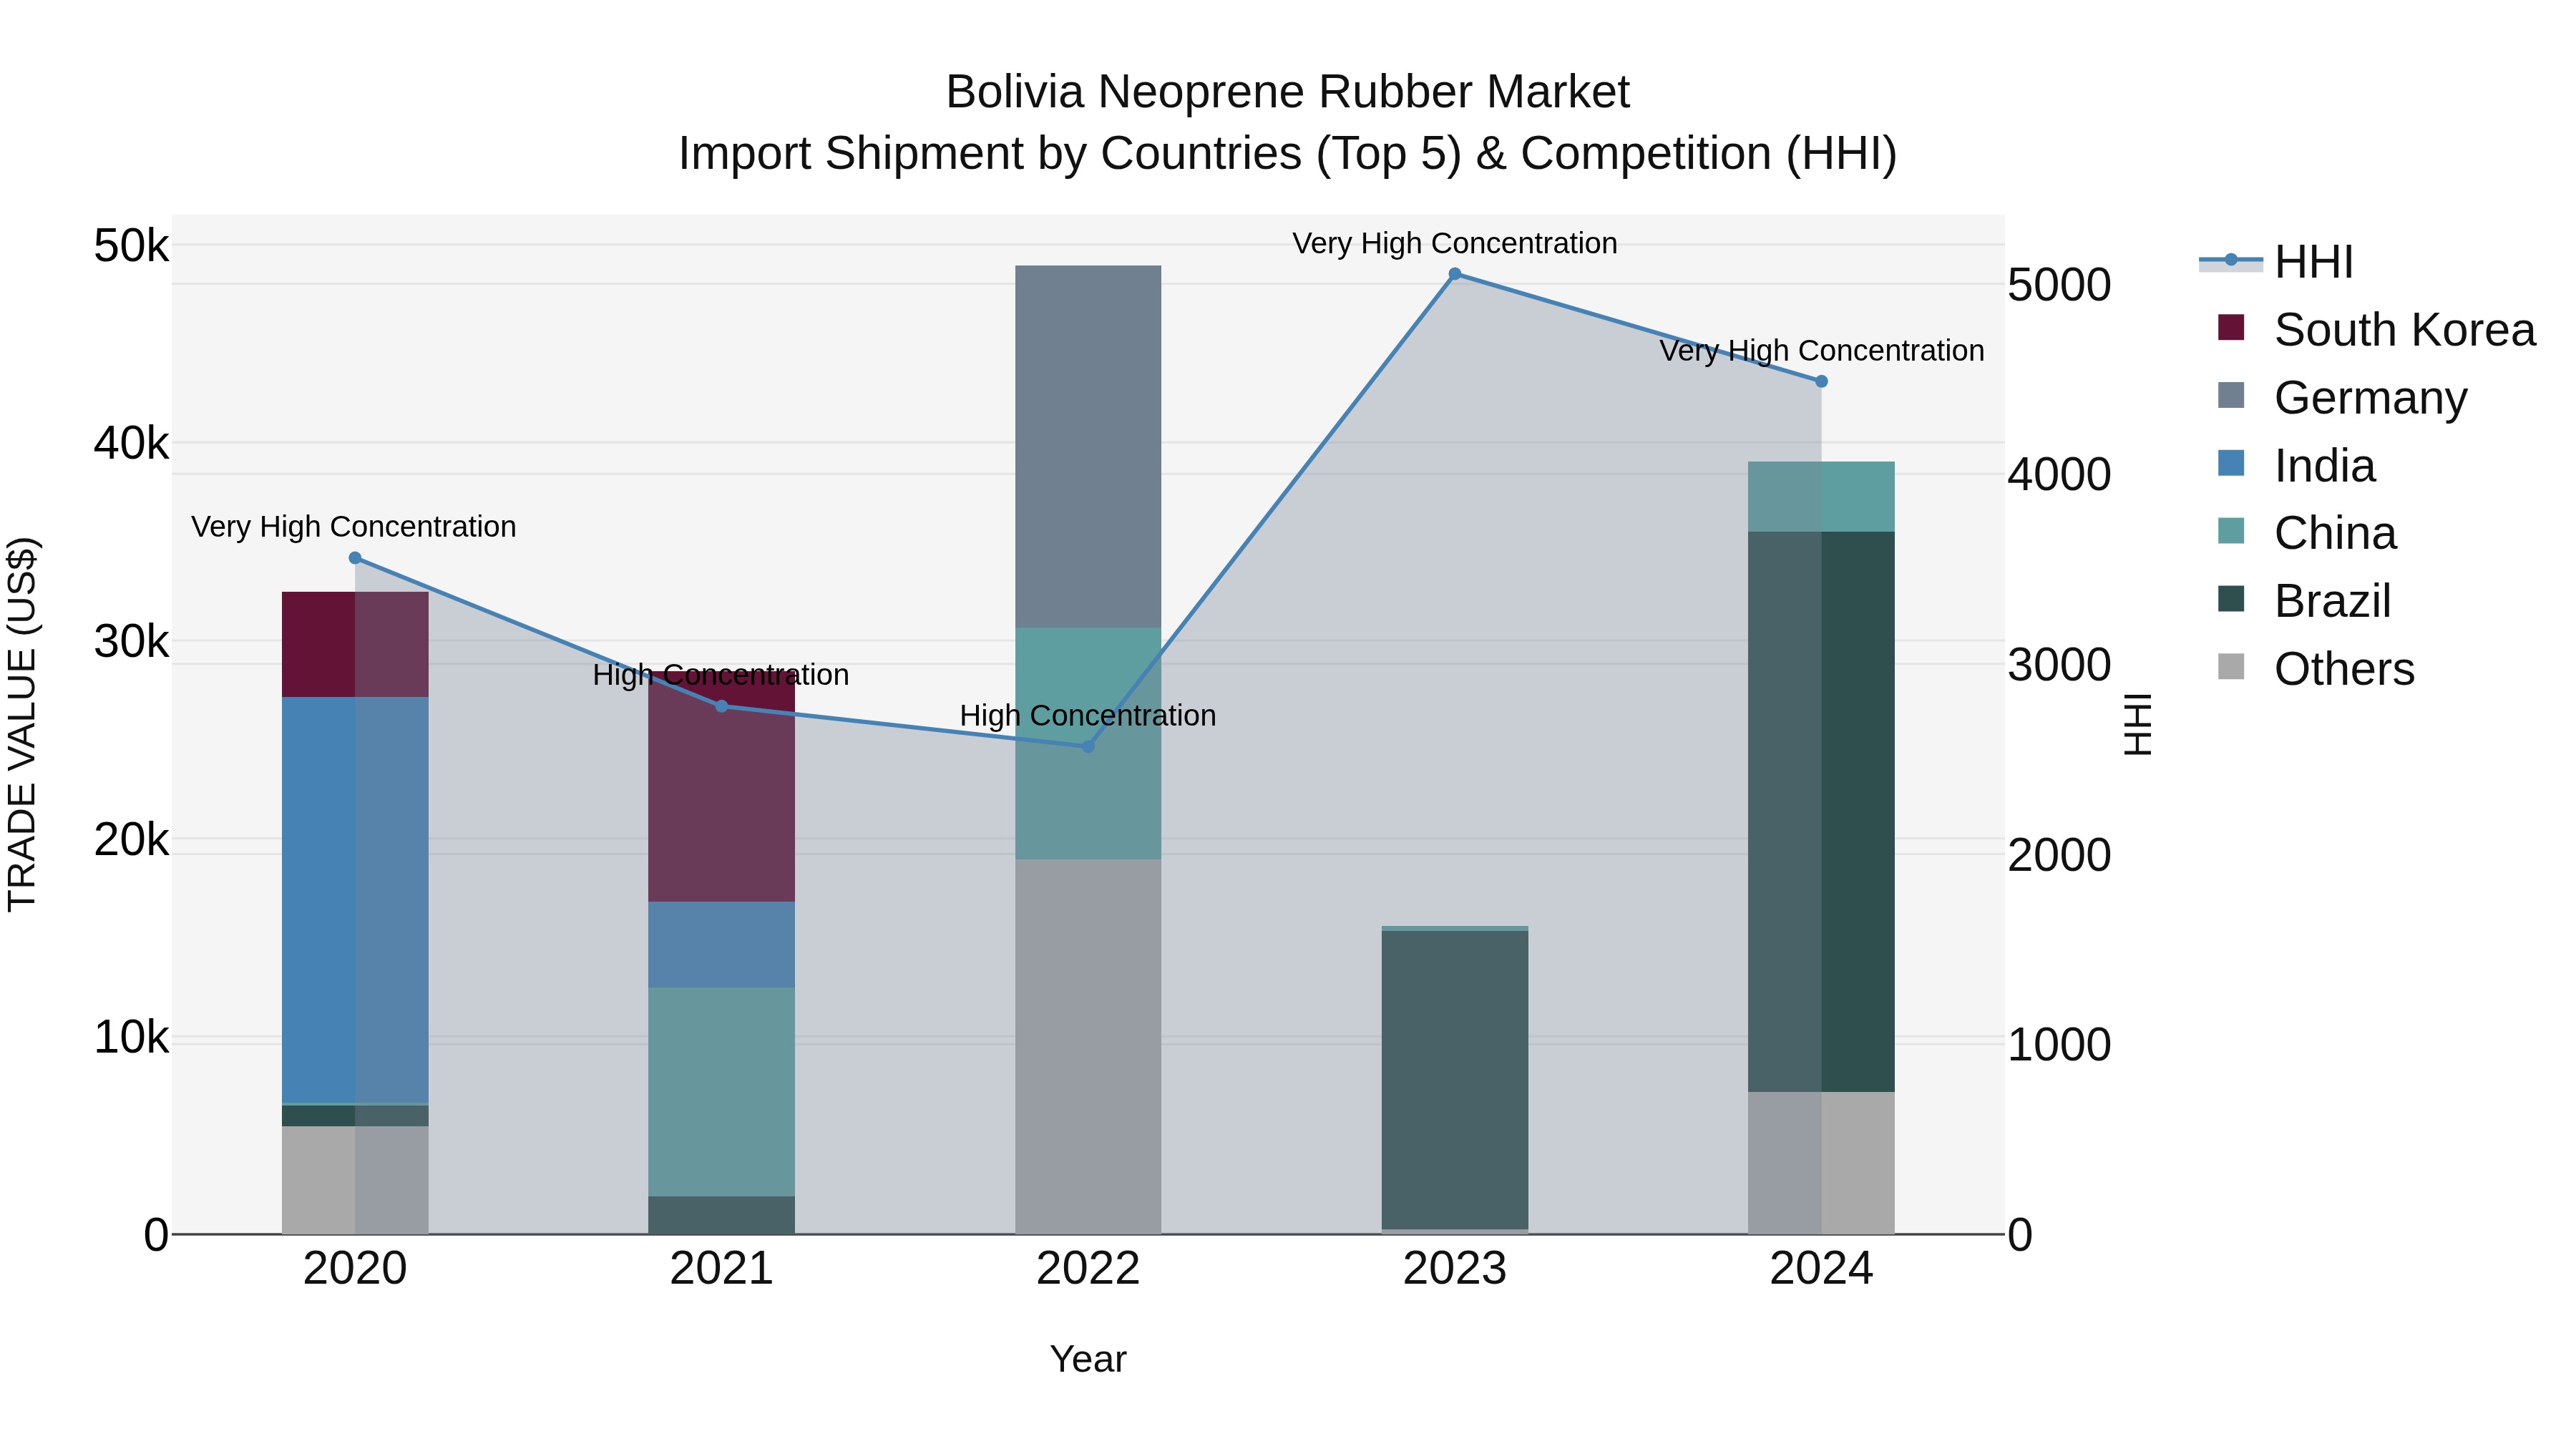Click the Brazil dark green legend swatch
This screenshot has width=2576, height=1449.
pos(2231,598)
